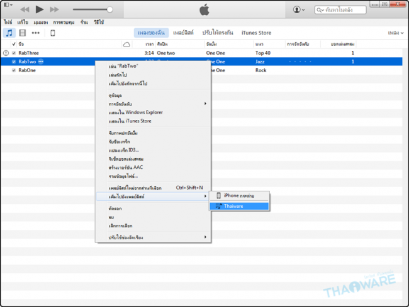Choose Get Album Artwork menu entry
The image size is (409, 307).
tap(154, 133)
